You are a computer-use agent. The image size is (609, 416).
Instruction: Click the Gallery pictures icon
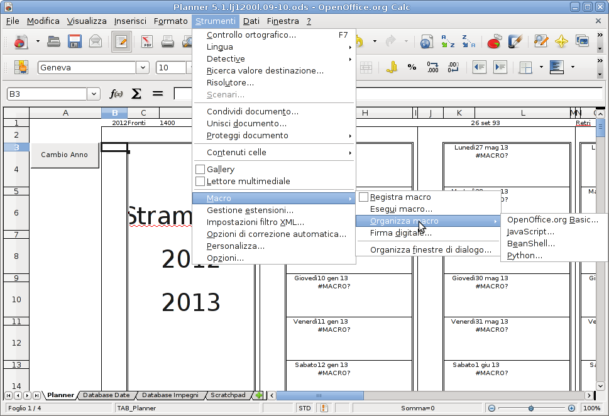point(582,41)
